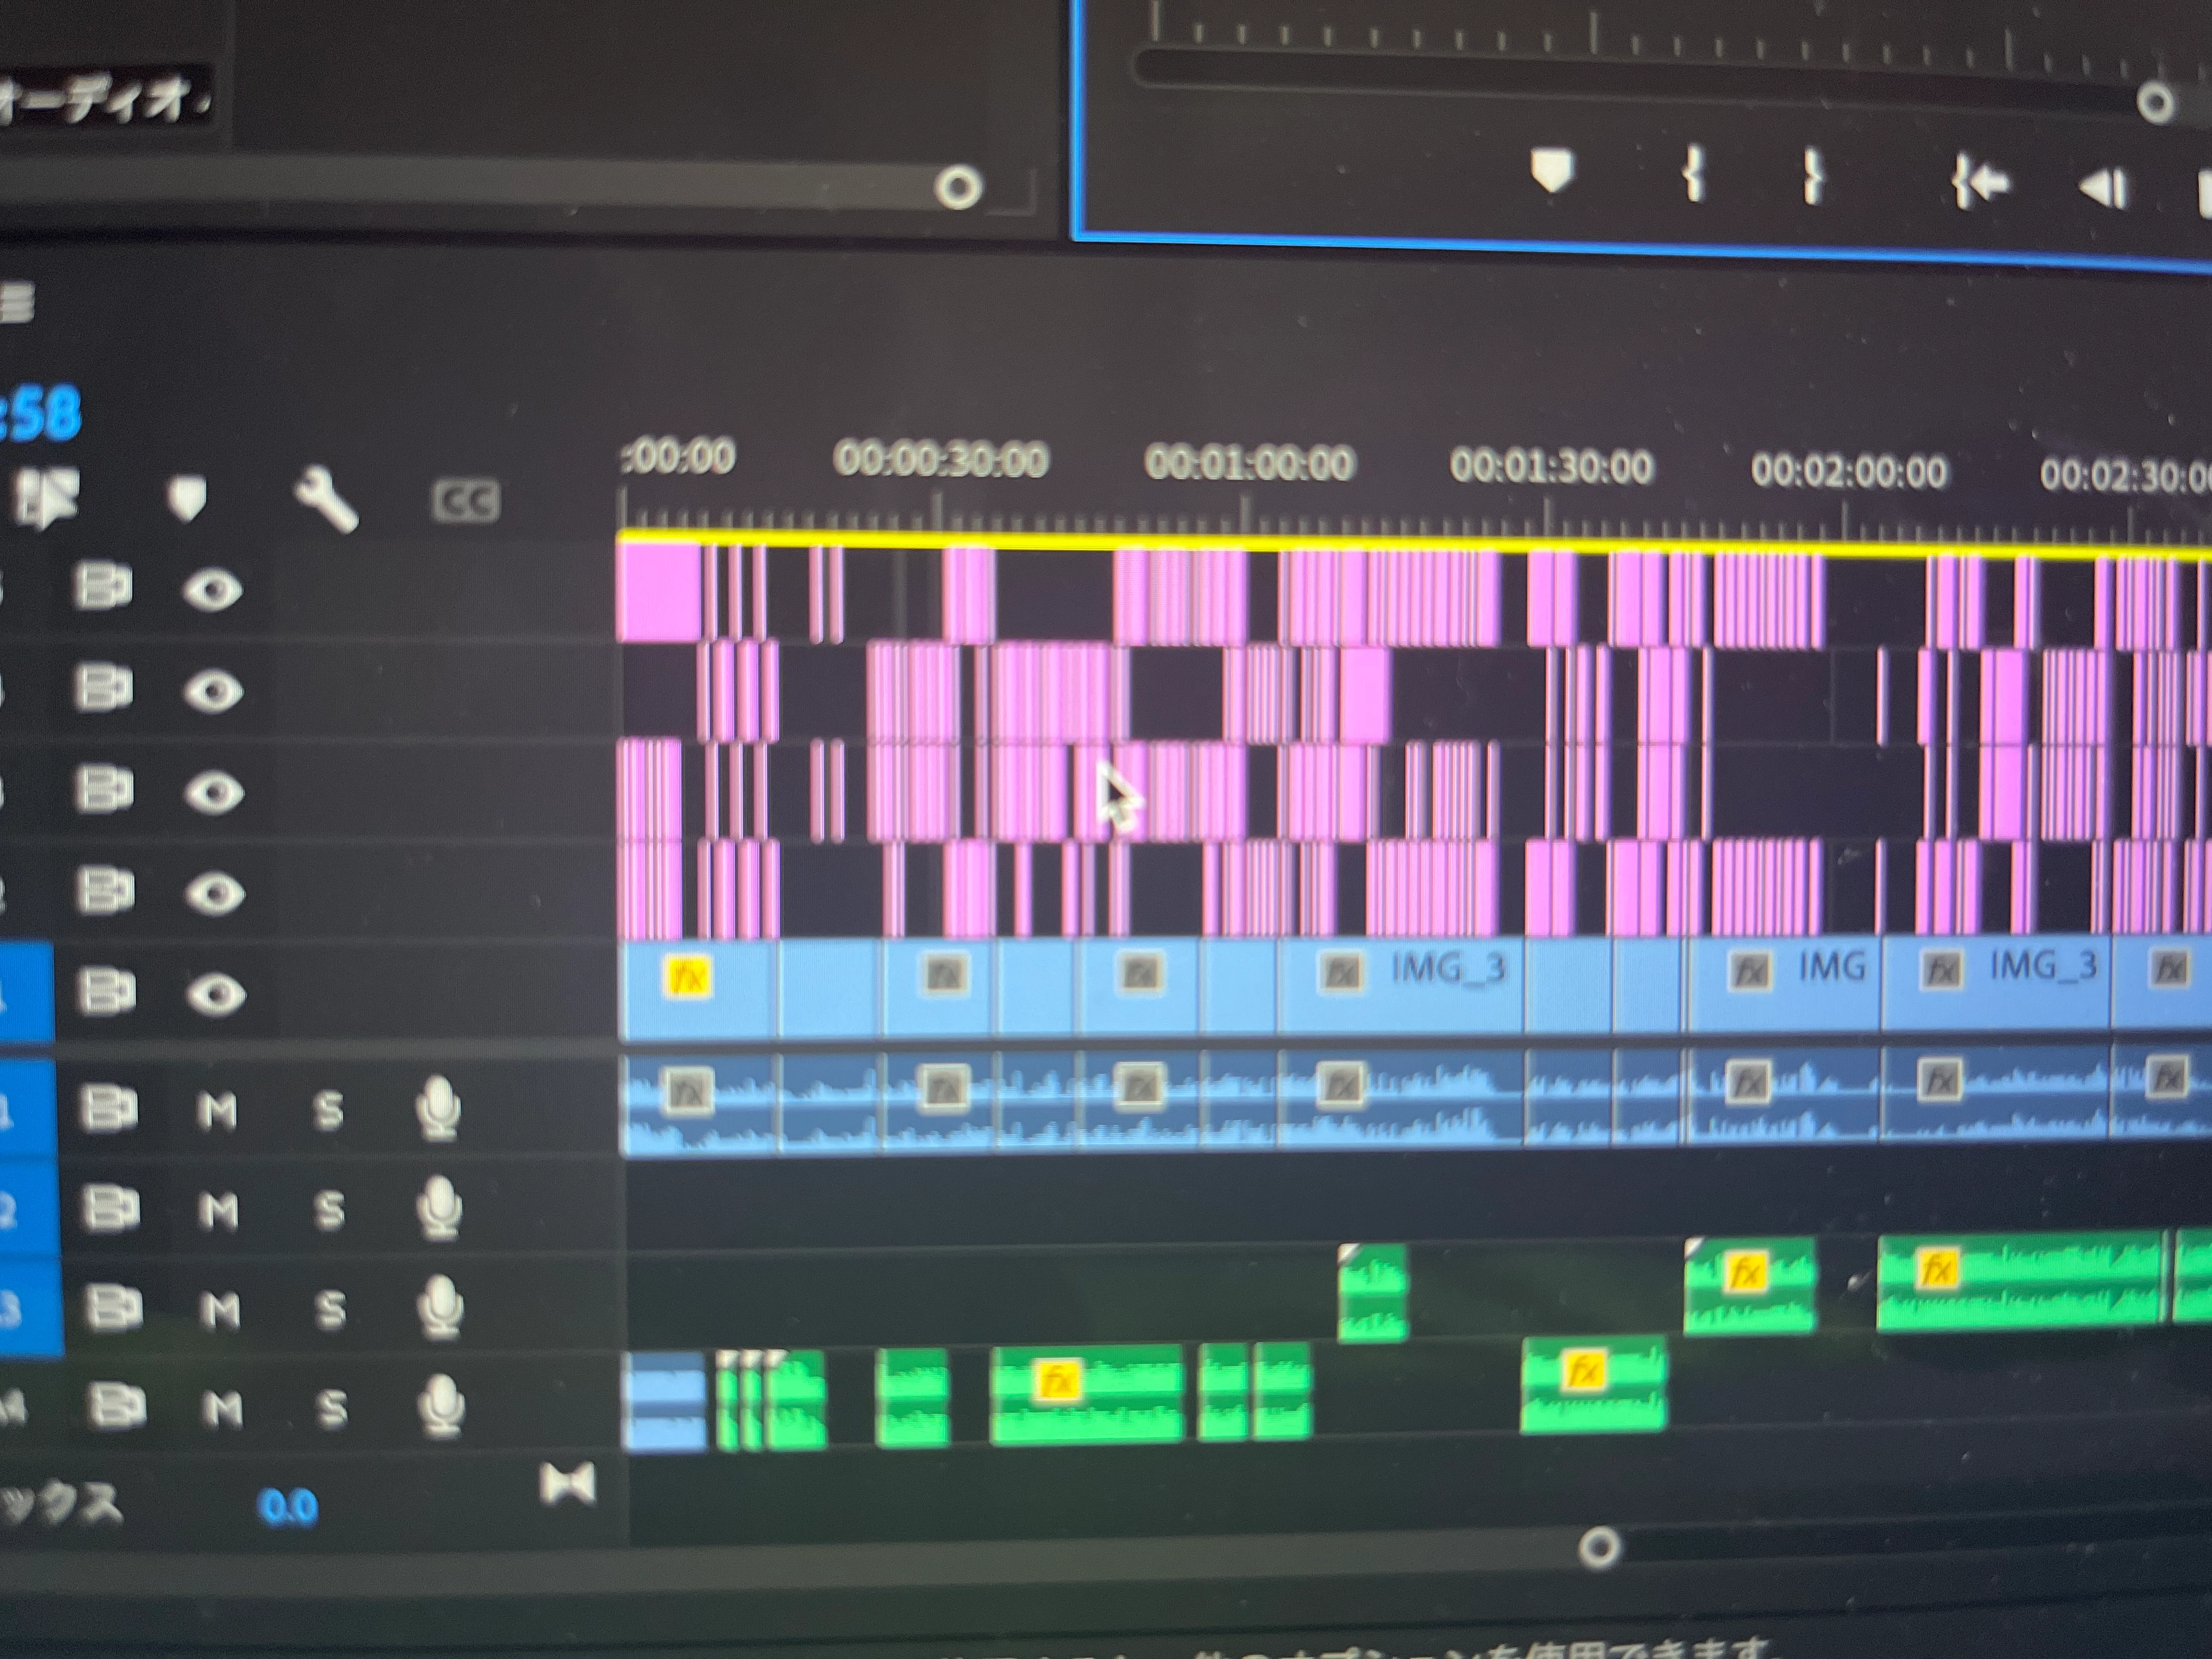The height and width of the screenshot is (1659, 2212).
Task: Solo the second audio track
Action: click(329, 1210)
